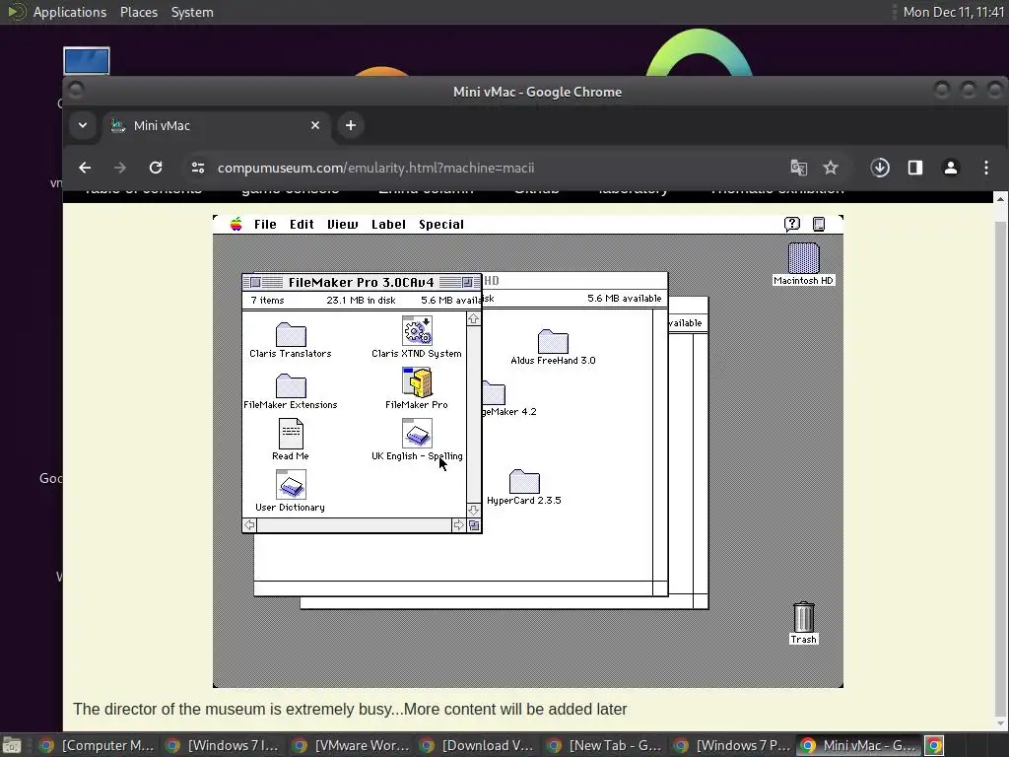Open the File menu in Finder

tap(265, 224)
